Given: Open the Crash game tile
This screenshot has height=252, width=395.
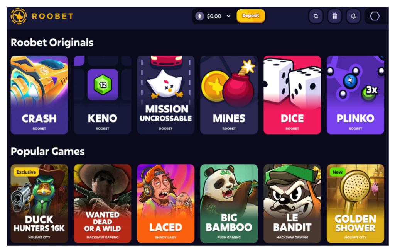Looking at the screenshot, I should [39, 95].
